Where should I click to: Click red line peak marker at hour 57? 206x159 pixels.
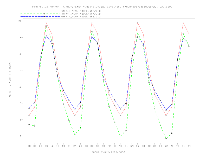pos(138,23)
